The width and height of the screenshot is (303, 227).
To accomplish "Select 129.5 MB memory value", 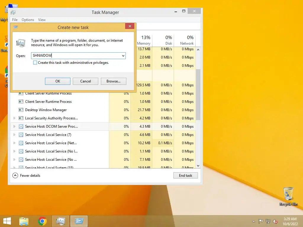I will click(144, 85).
